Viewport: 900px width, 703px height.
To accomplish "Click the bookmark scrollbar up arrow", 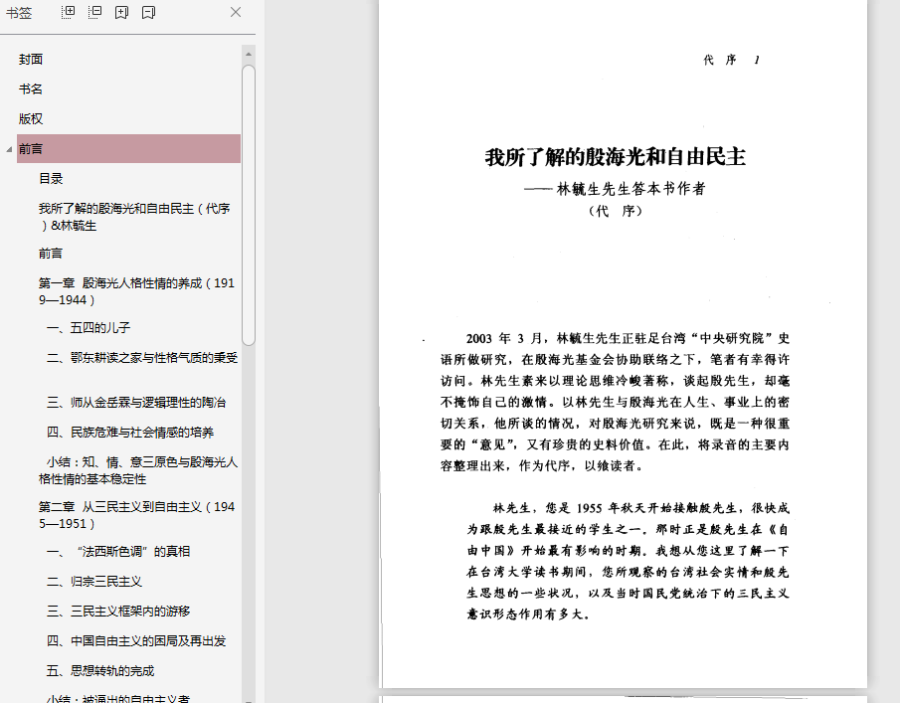I will coord(249,54).
